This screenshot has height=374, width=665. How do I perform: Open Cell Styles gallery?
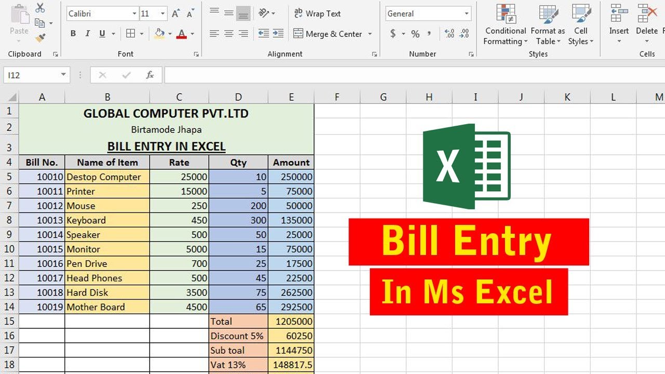click(580, 25)
